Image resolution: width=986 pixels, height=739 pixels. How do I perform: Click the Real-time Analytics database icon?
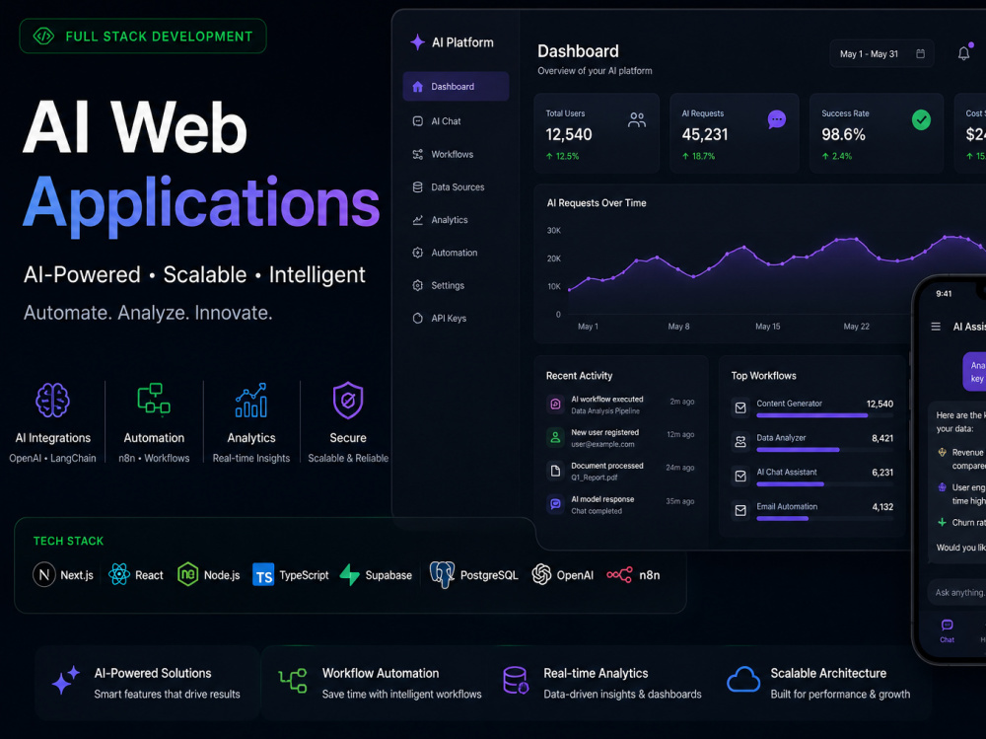[x=516, y=681]
